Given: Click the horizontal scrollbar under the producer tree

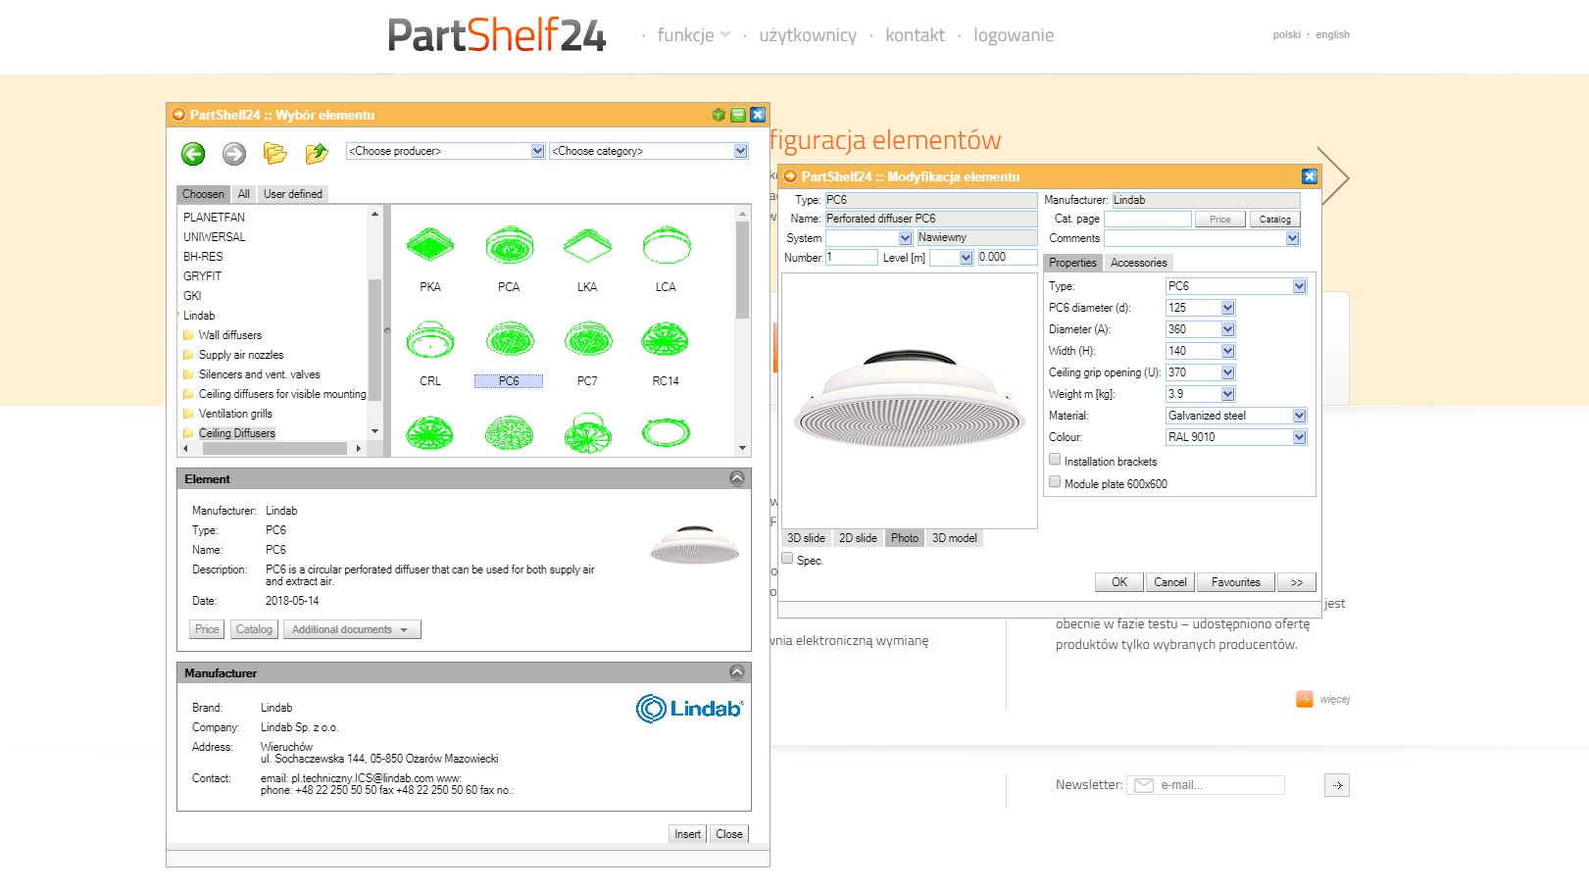Looking at the screenshot, I should pyautogui.click(x=273, y=448).
